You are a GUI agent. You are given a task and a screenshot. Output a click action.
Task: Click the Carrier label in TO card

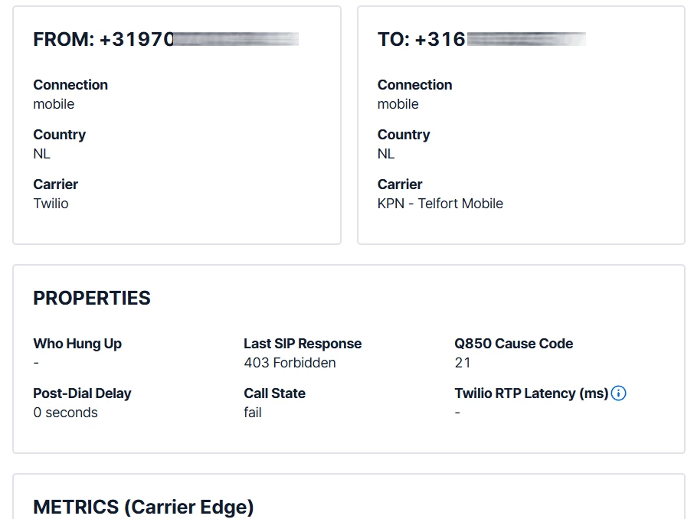pos(400,184)
